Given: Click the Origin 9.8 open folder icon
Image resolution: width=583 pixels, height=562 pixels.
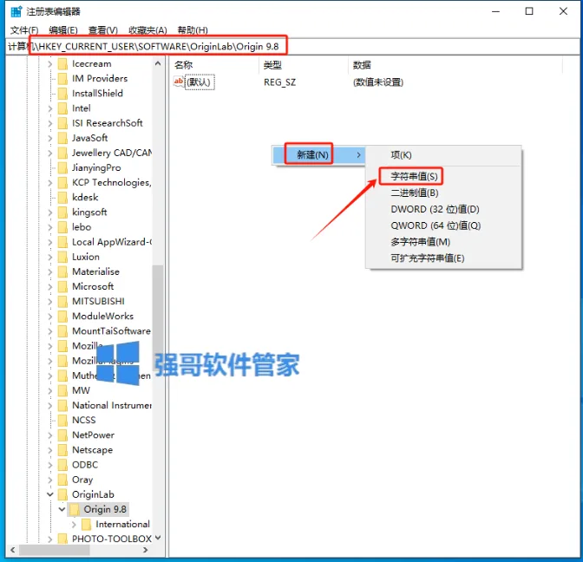Looking at the screenshot, I should coord(75,510).
